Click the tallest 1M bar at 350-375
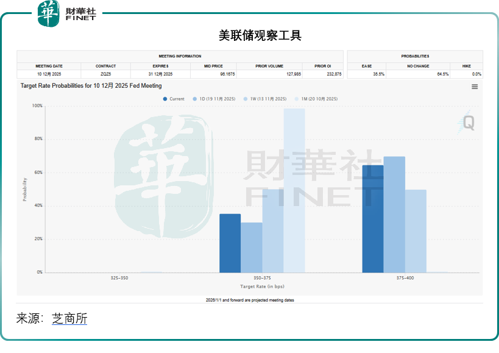This screenshot has width=499, height=353. tap(294, 190)
